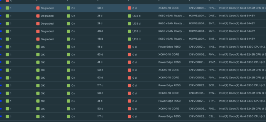Viewport: 266px width, 122px height.
Task: Click the green 1,133 d icon in the DNT row
Action: point(130,16)
